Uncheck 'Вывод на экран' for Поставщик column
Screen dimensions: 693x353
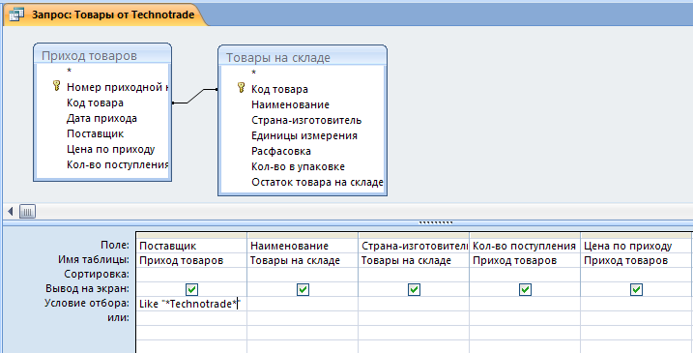pyautogui.click(x=191, y=289)
